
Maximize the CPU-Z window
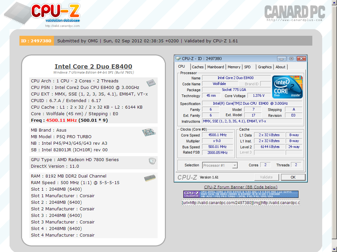point(291,58)
